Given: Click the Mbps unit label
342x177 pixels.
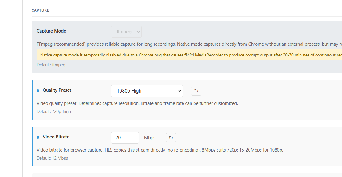Looking at the screenshot, I should point(150,138).
